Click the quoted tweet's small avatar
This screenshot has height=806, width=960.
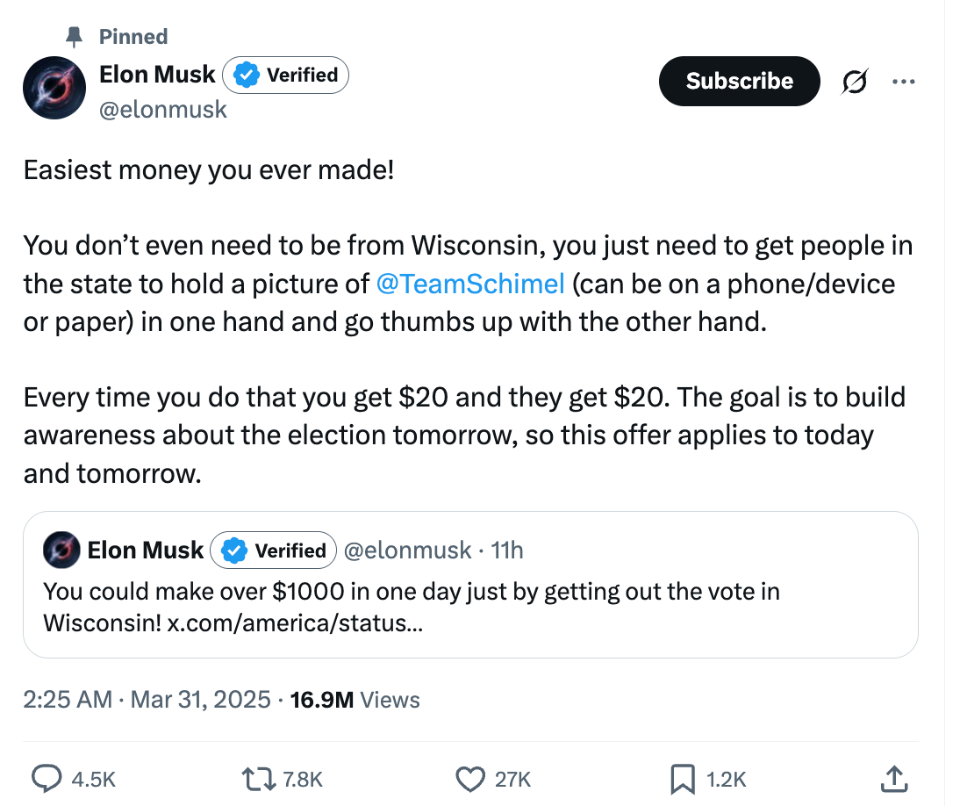point(62,551)
